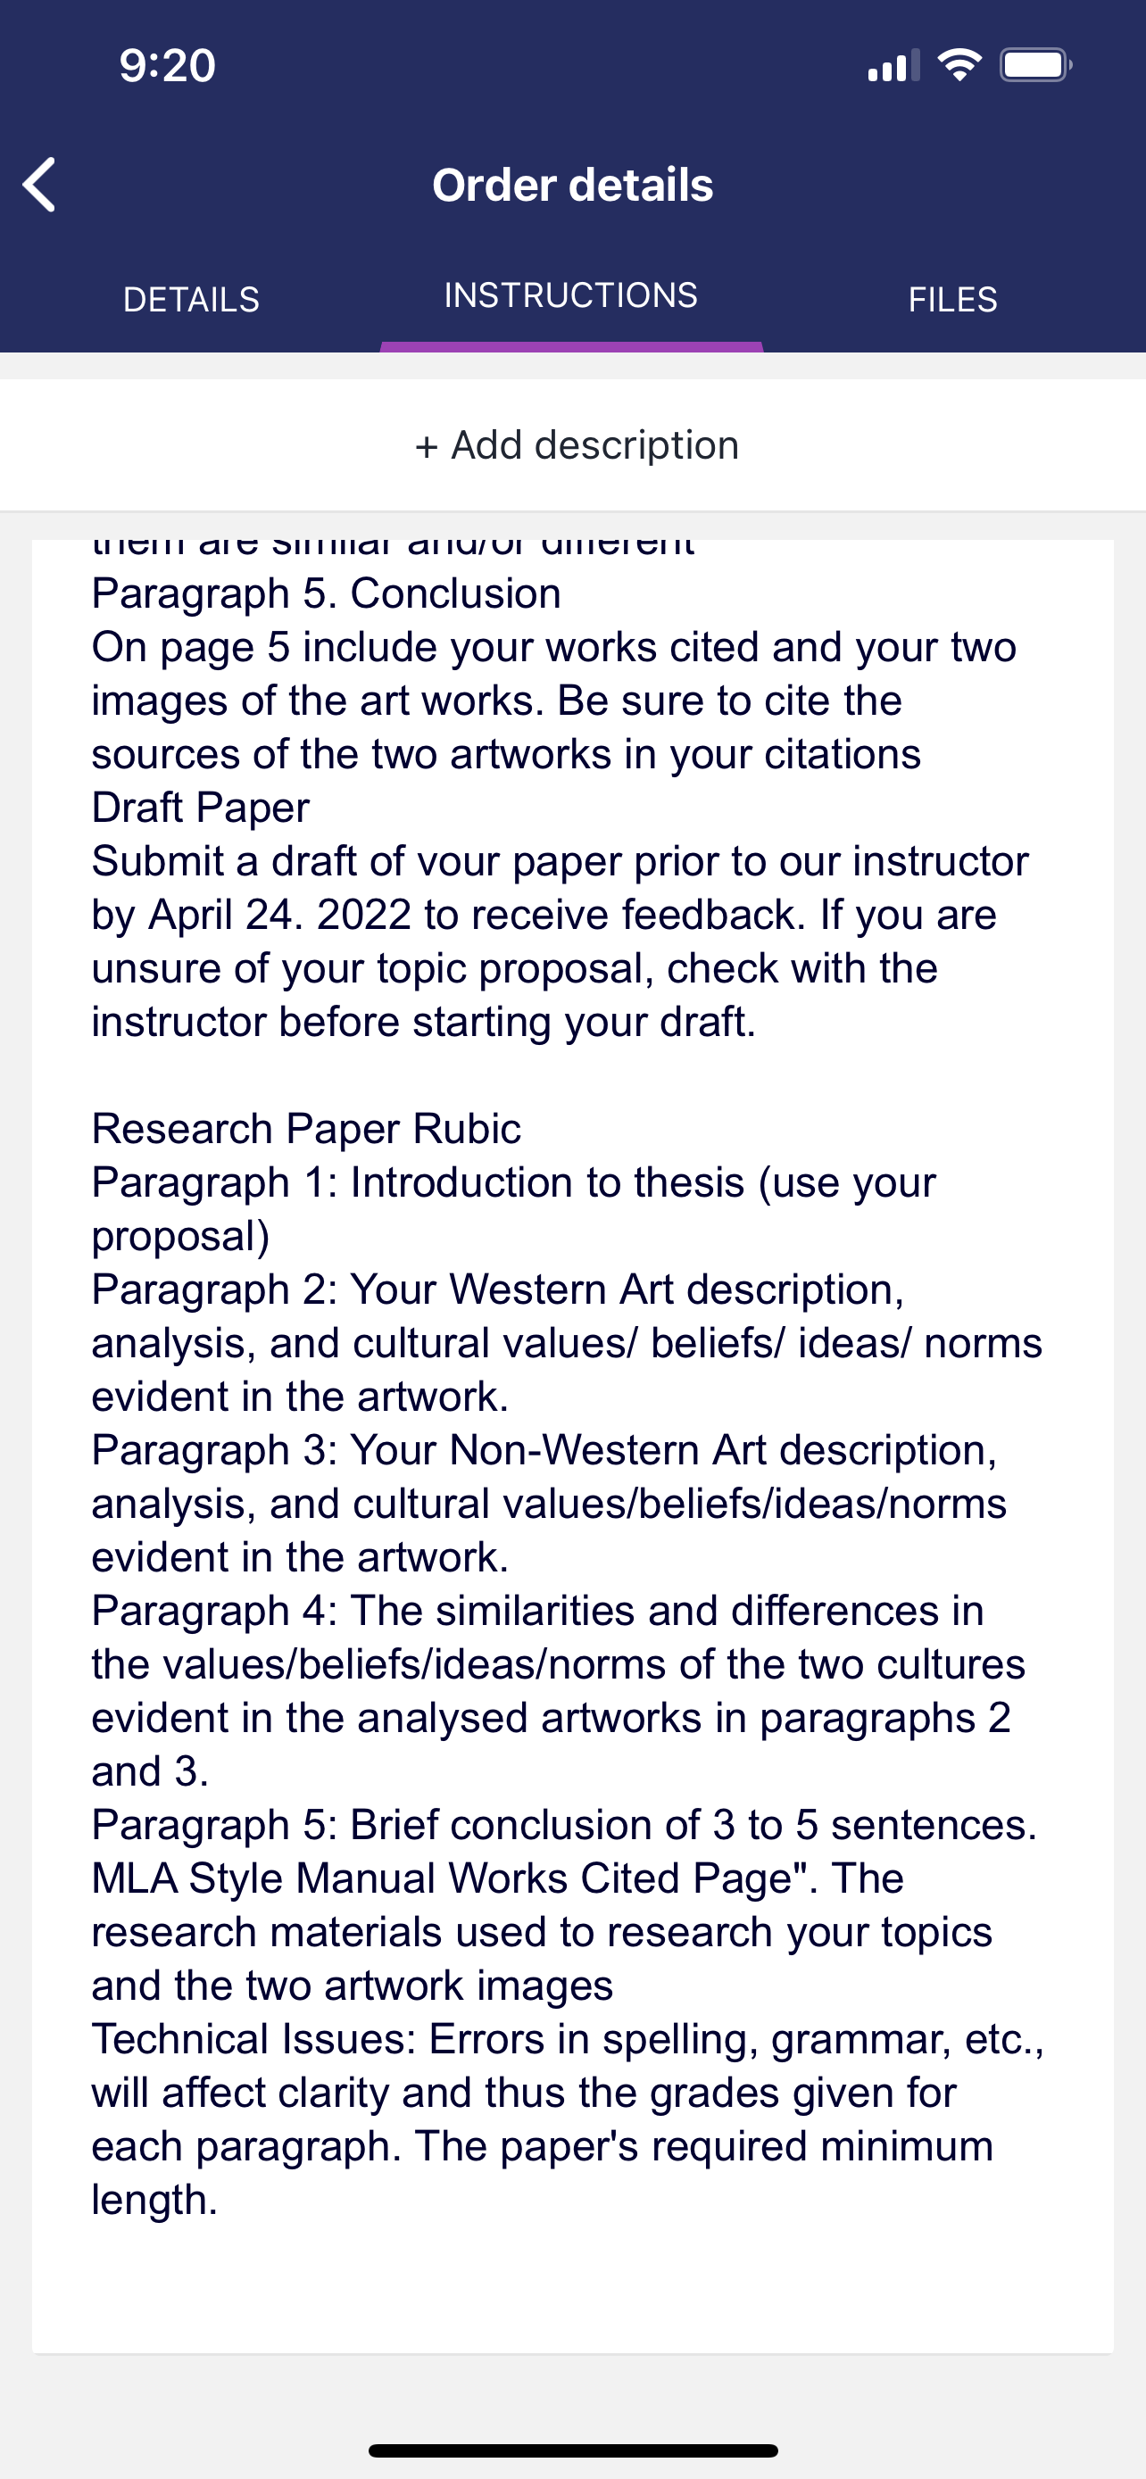
Task: Tap the "Paragraph 1: Introduction to thesis" line
Action: pyautogui.click(x=513, y=1182)
